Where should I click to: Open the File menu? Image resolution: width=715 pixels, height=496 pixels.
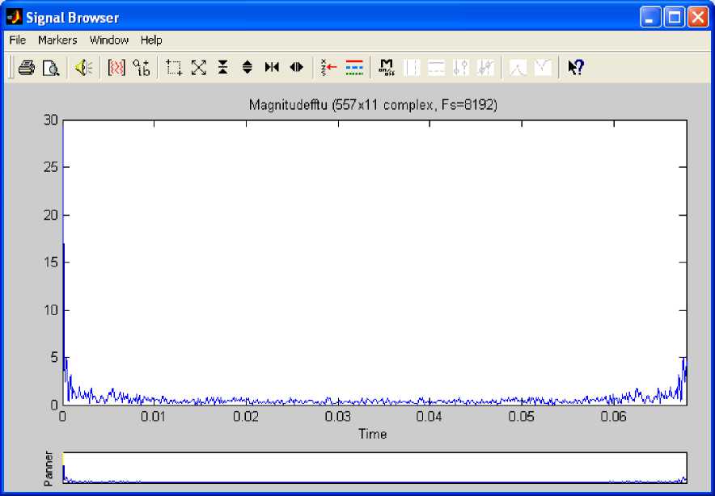pos(18,40)
